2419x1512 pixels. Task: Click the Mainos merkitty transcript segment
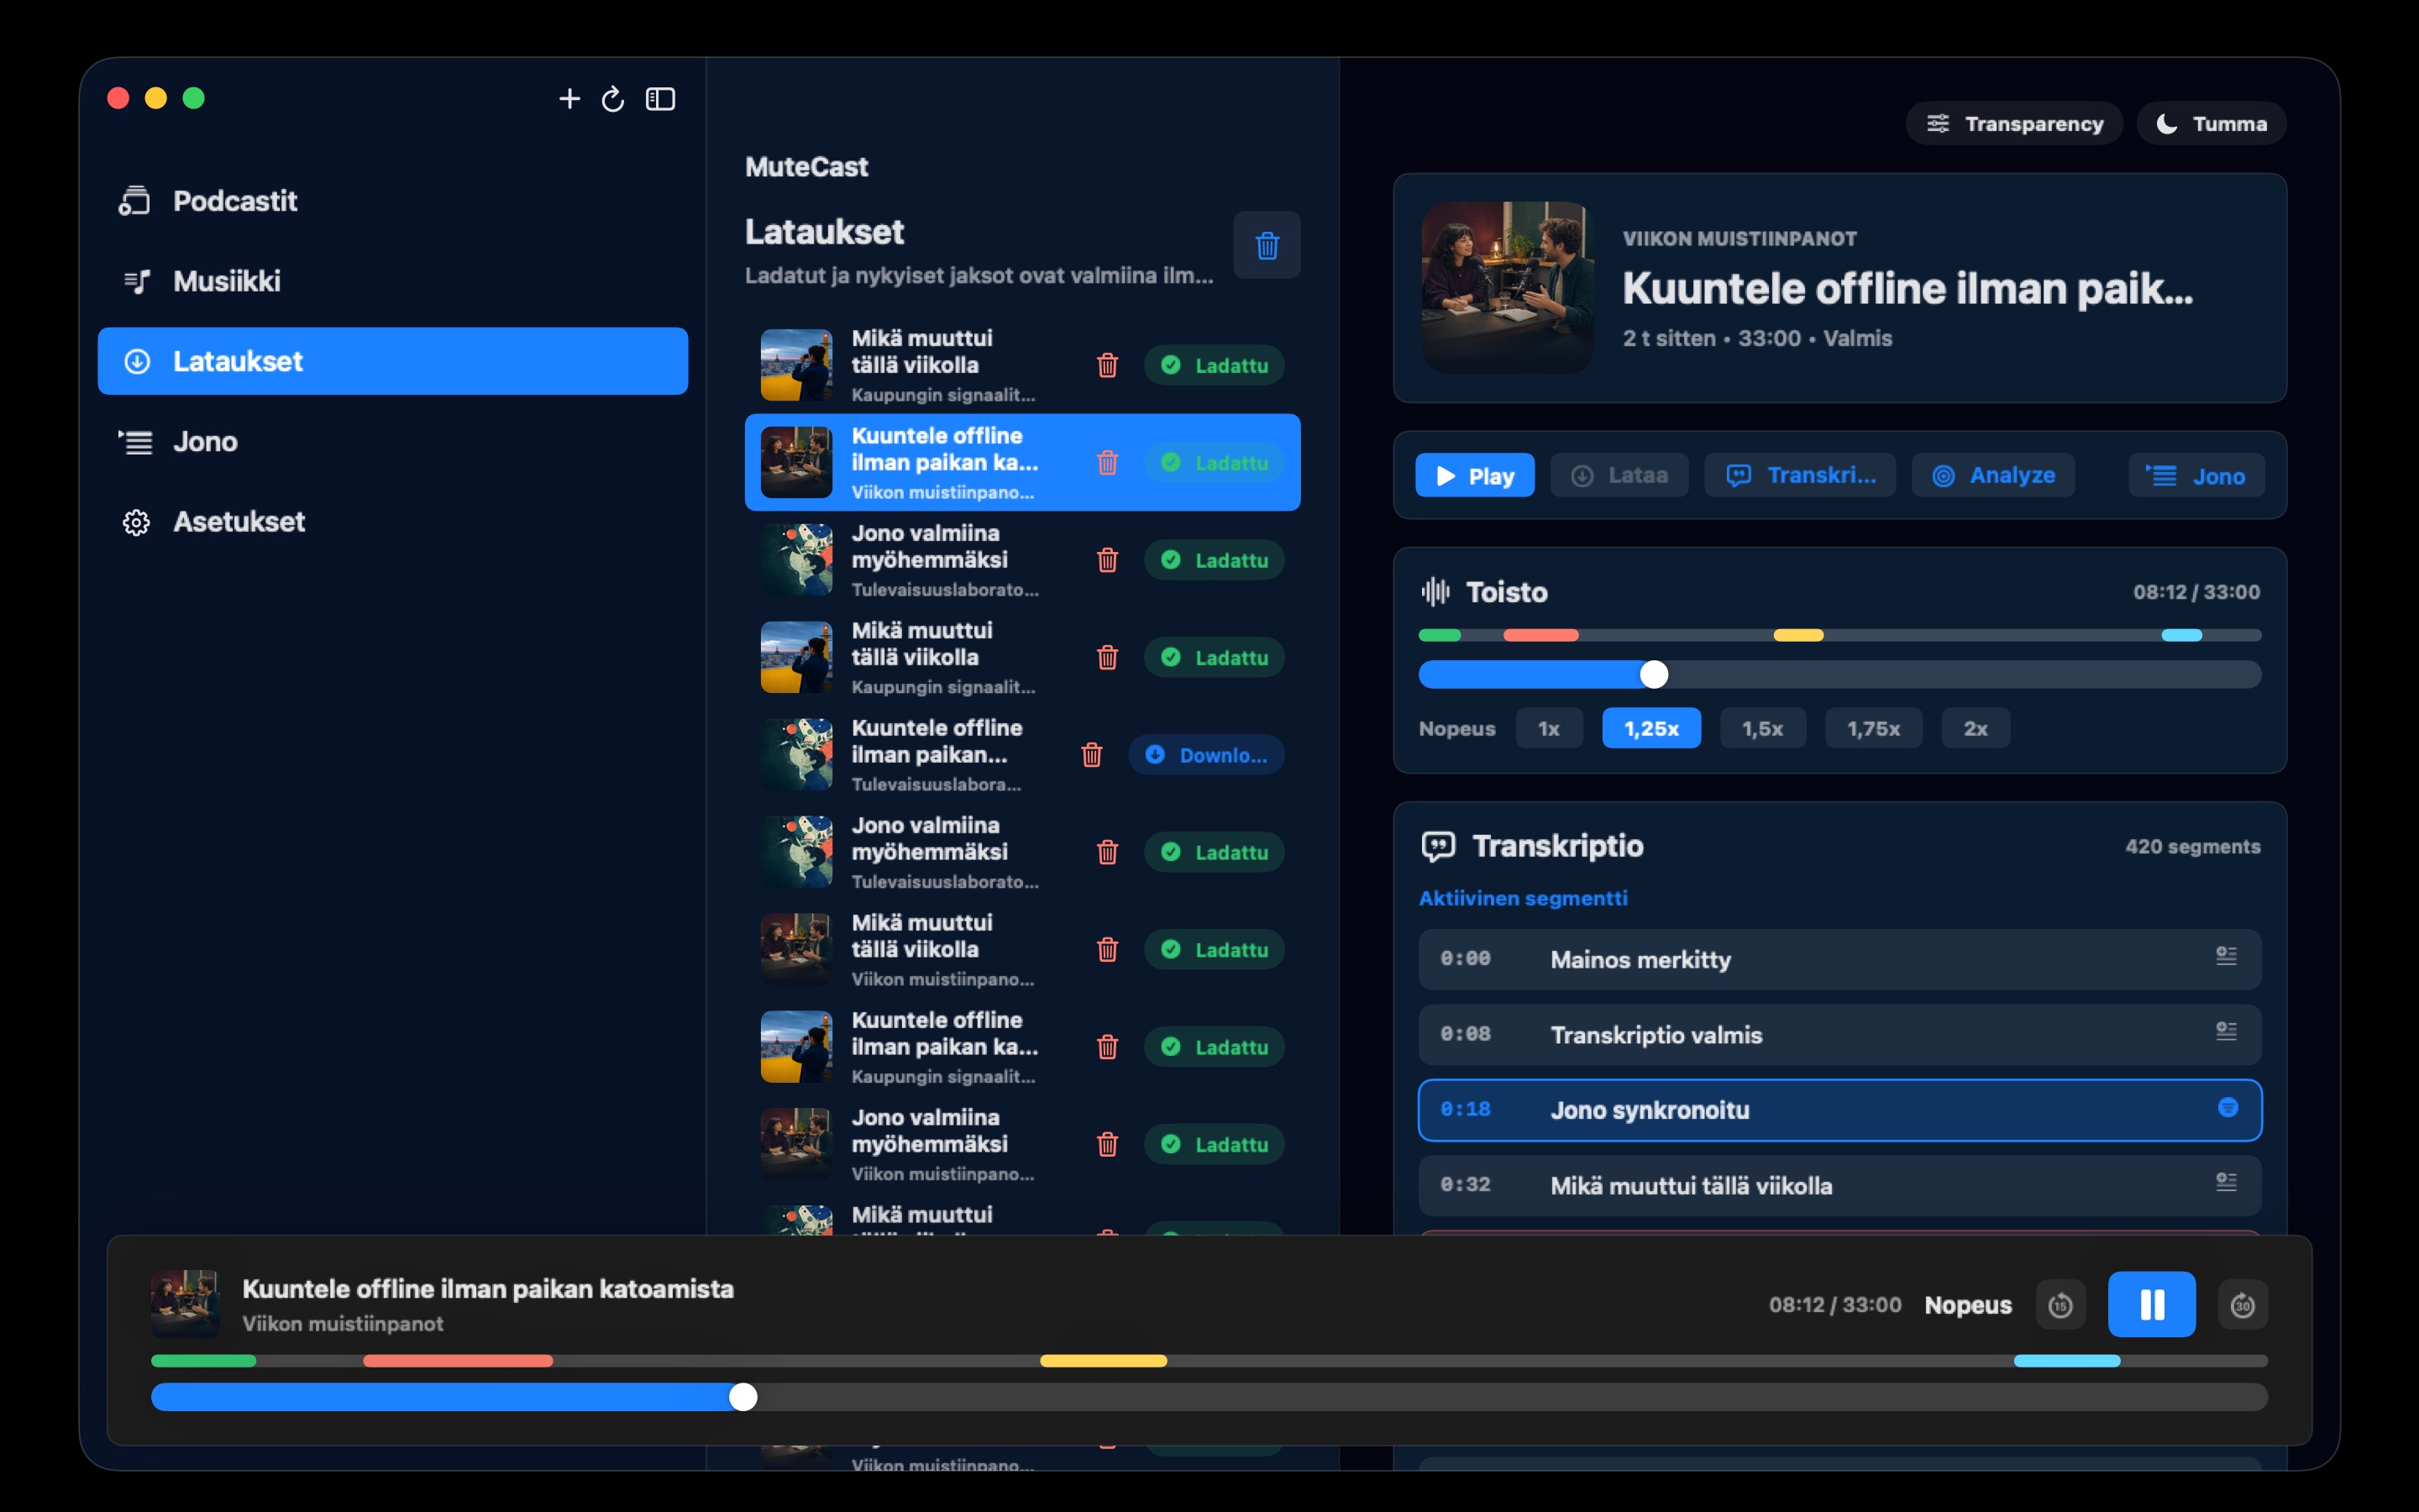click(x=1839, y=959)
